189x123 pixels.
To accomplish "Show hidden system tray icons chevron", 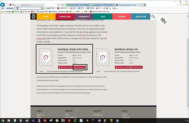I will point(185,121).
